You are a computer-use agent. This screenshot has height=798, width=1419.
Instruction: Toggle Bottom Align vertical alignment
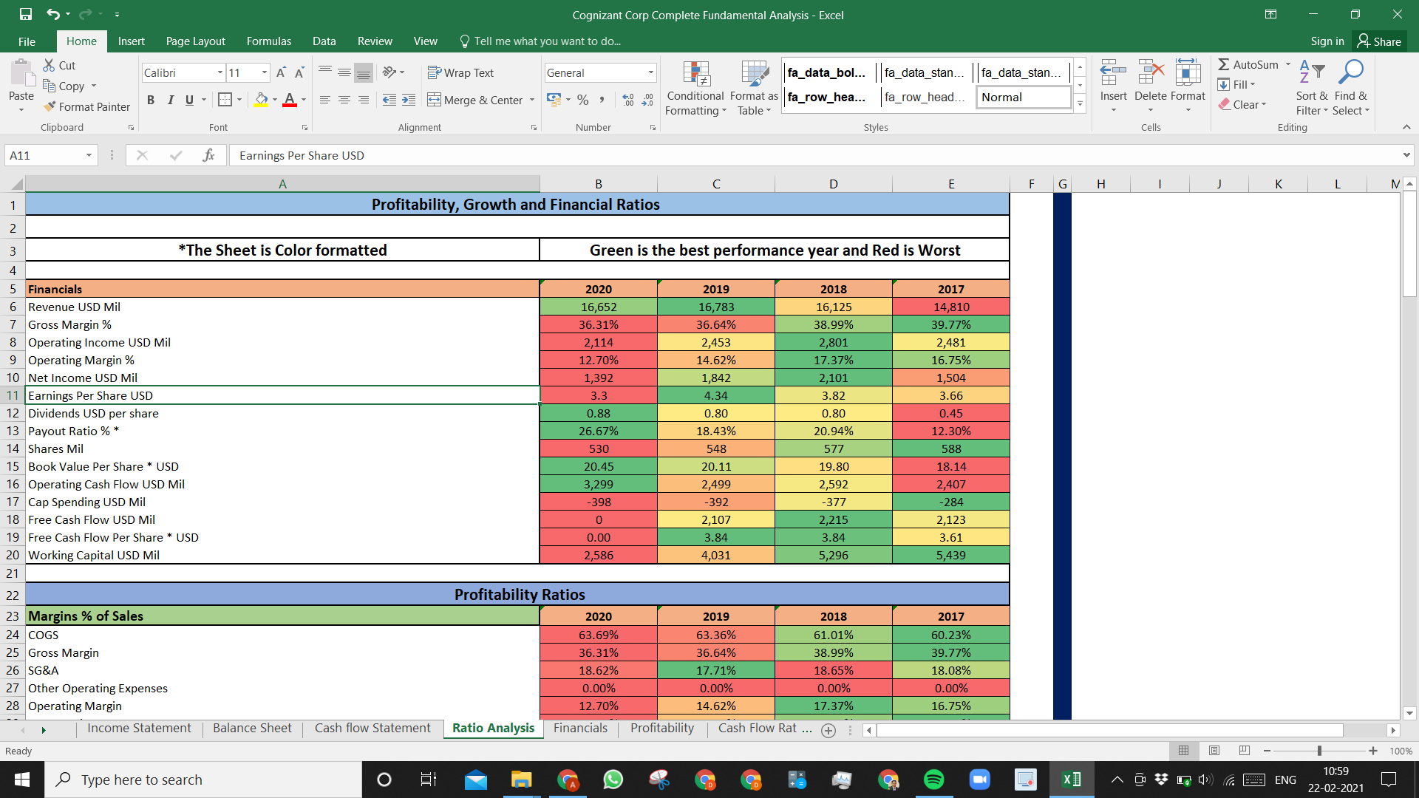coord(364,72)
